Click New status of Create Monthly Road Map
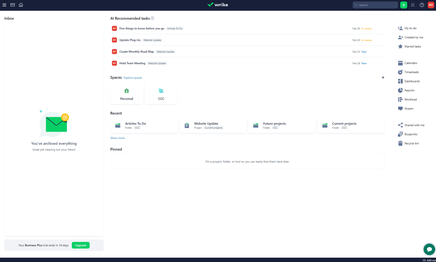Image resolution: width=436 pixels, height=262 pixels. pos(364,52)
